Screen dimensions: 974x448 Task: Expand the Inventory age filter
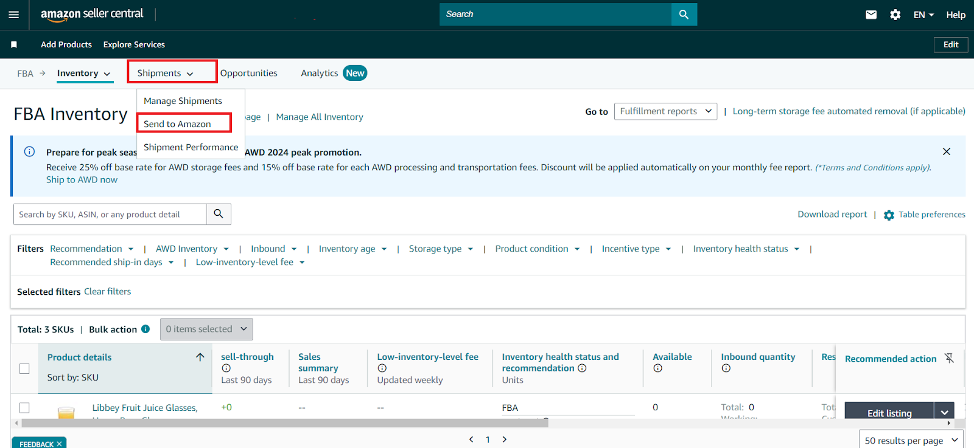coord(352,249)
